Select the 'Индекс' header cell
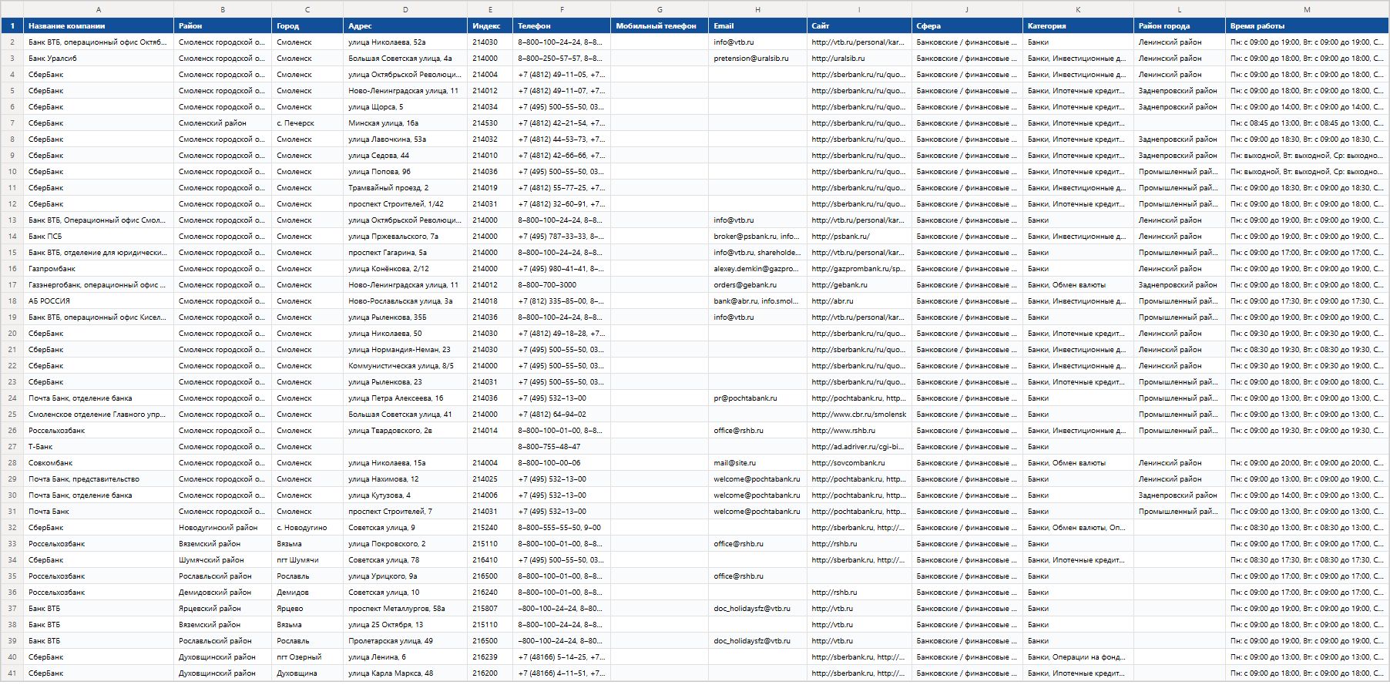This screenshot has height=695, width=1390. coord(490,26)
